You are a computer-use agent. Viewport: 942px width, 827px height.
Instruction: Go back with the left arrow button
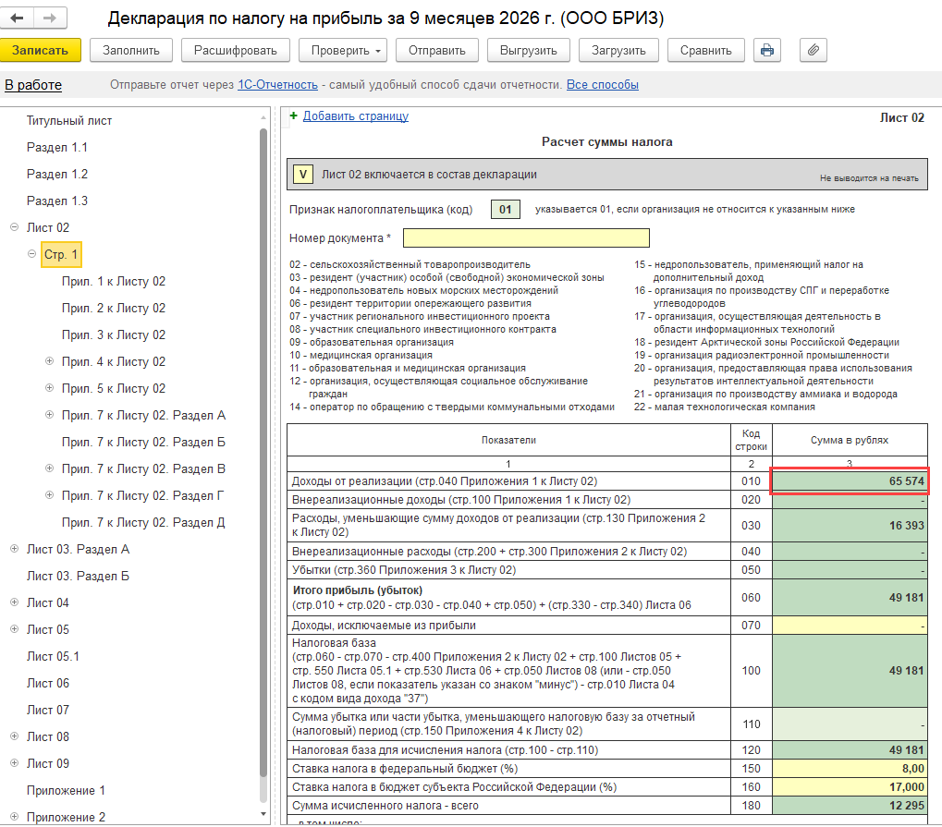click(x=18, y=18)
